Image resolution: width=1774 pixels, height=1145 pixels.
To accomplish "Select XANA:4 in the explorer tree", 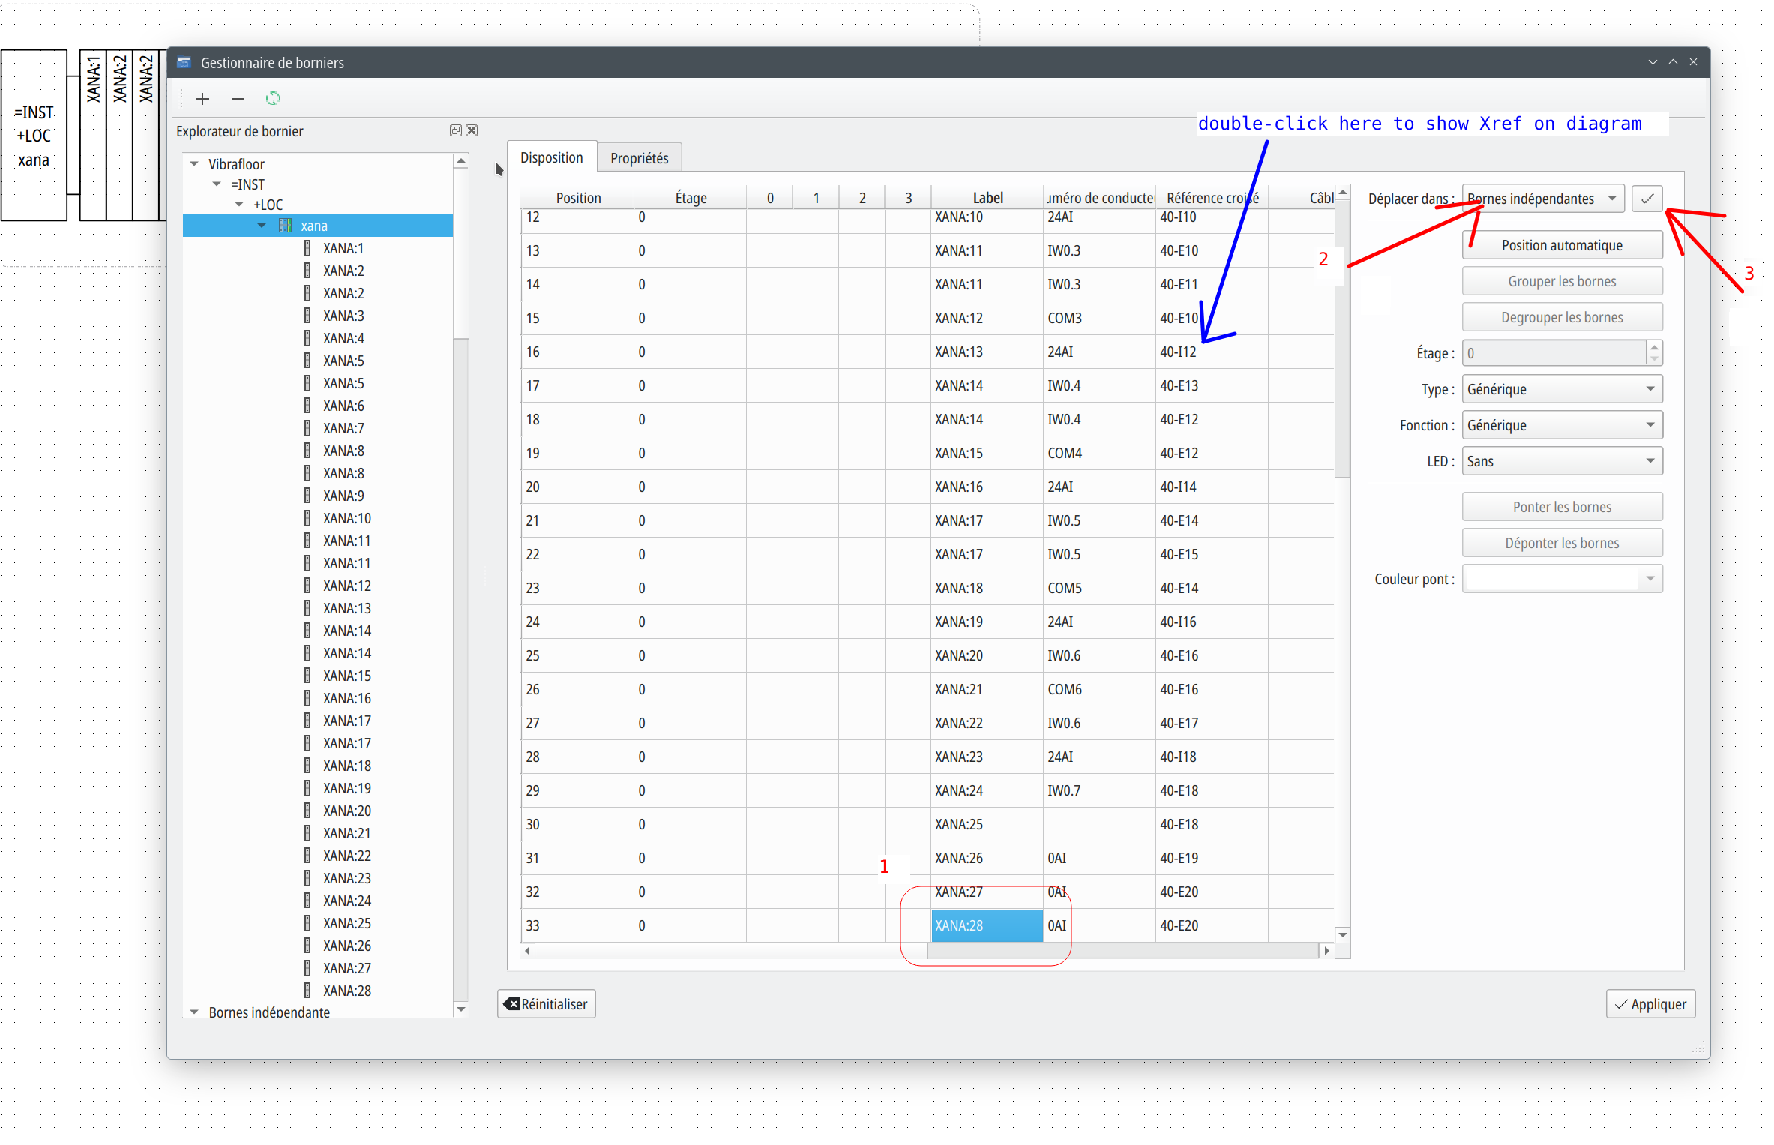I will 343,338.
